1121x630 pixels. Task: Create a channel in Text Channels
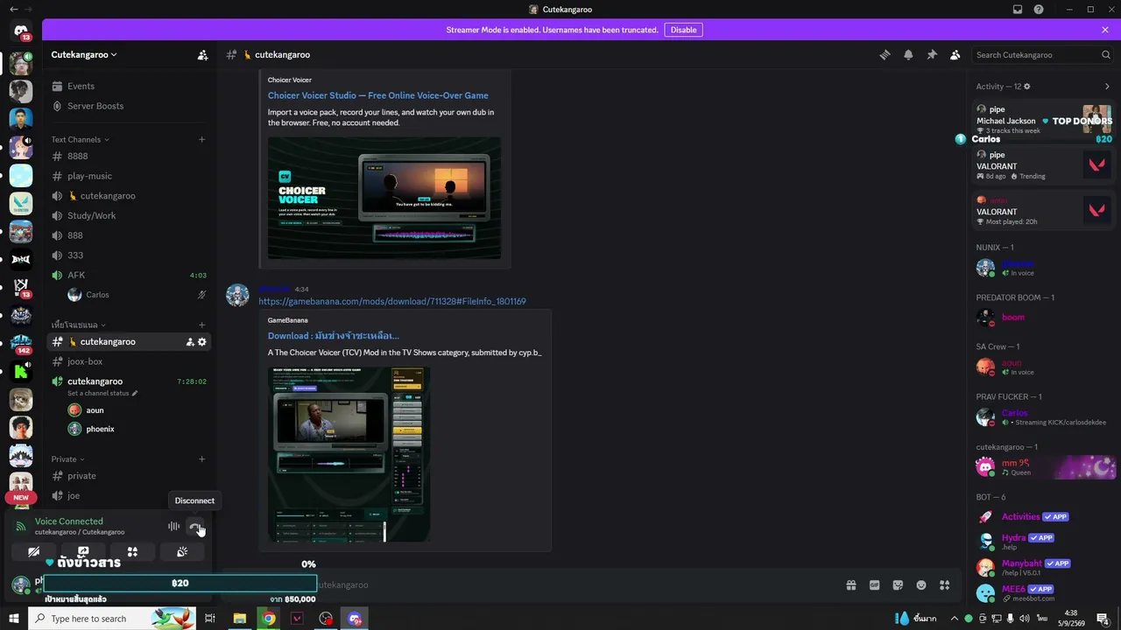[x=201, y=139]
